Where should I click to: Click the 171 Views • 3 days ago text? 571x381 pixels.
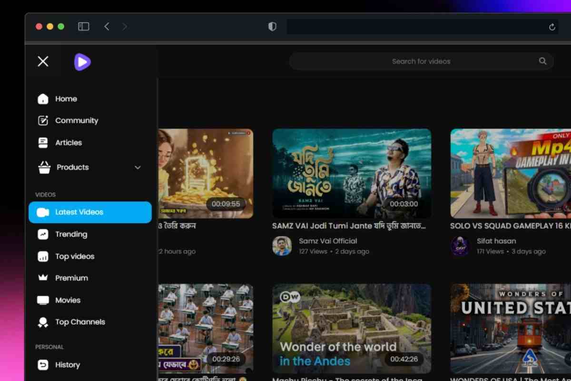(511, 251)
